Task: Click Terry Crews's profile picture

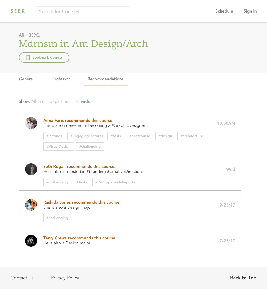Action: [31, 241]
